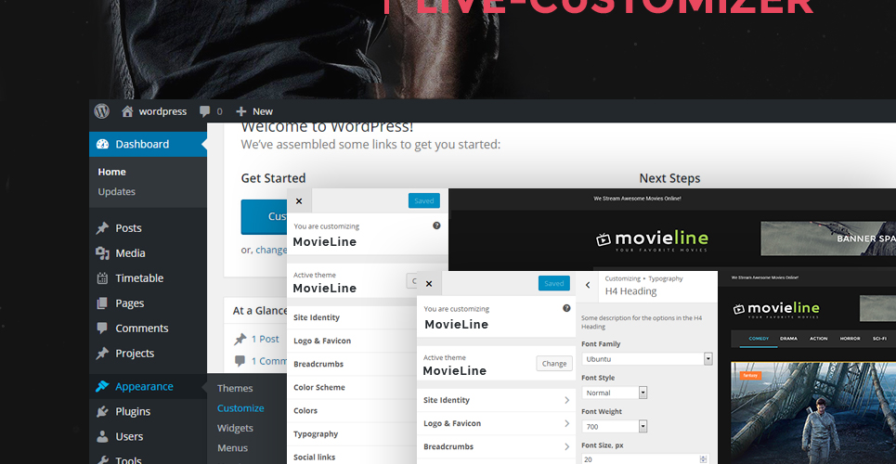This screenshot has width=896, height=464.
Task: Open the Dashboard menu
Action: (148, 144)
